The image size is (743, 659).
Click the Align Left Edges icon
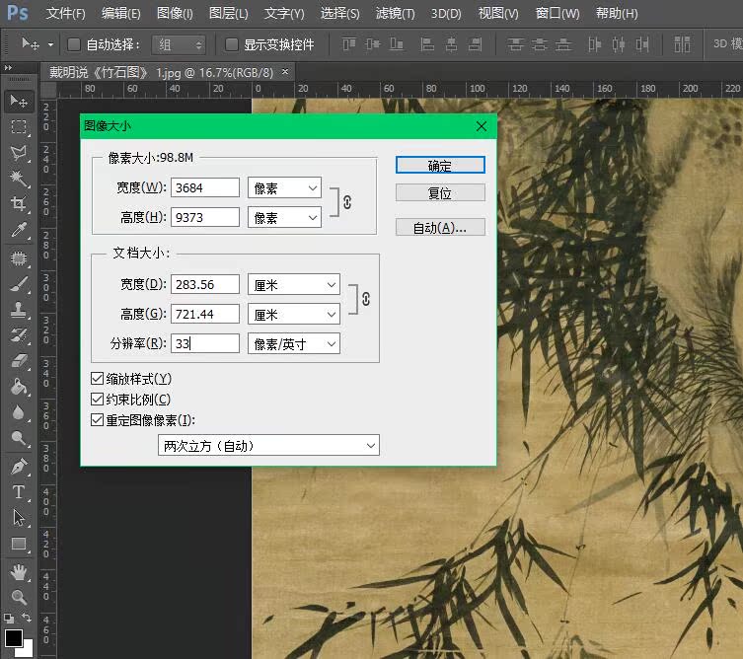point(427,44)
